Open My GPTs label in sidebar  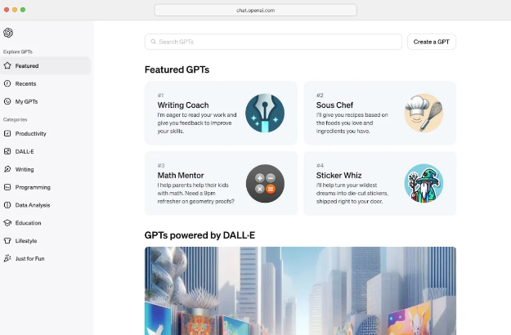[x=26, y=101]
